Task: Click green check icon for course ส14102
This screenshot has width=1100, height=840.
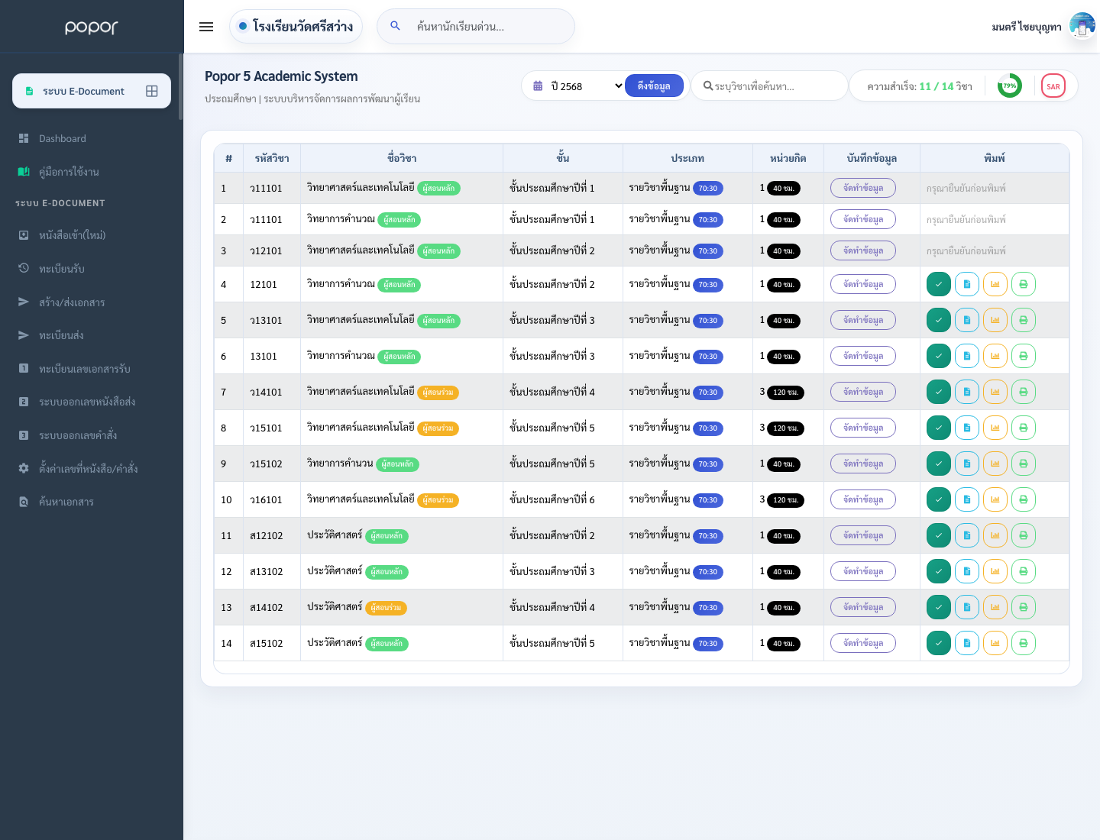Action: [939, 607]
